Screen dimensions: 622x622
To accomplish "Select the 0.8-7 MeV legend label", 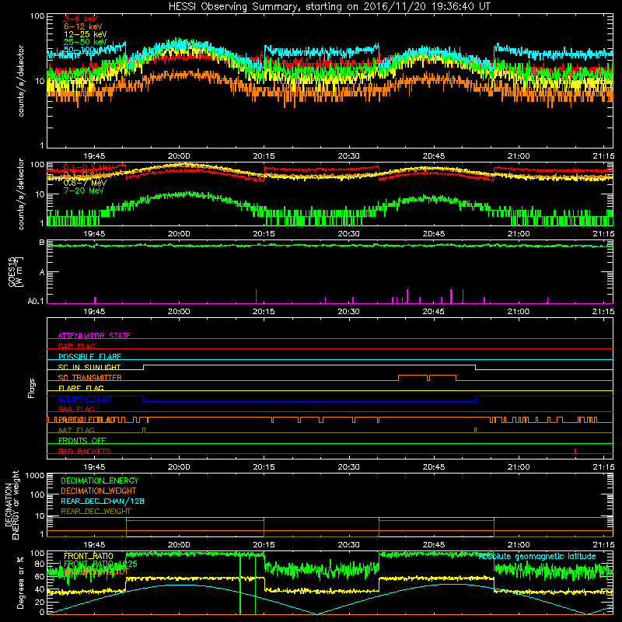I will (x=85, y=183).
